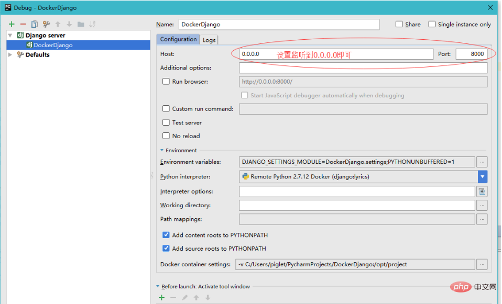
Task: Remove the selected configuration with the minus icon
Action: point(23,24)
